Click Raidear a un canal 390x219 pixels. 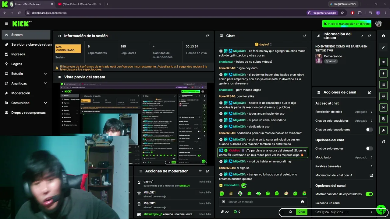(x=328, y=203)
